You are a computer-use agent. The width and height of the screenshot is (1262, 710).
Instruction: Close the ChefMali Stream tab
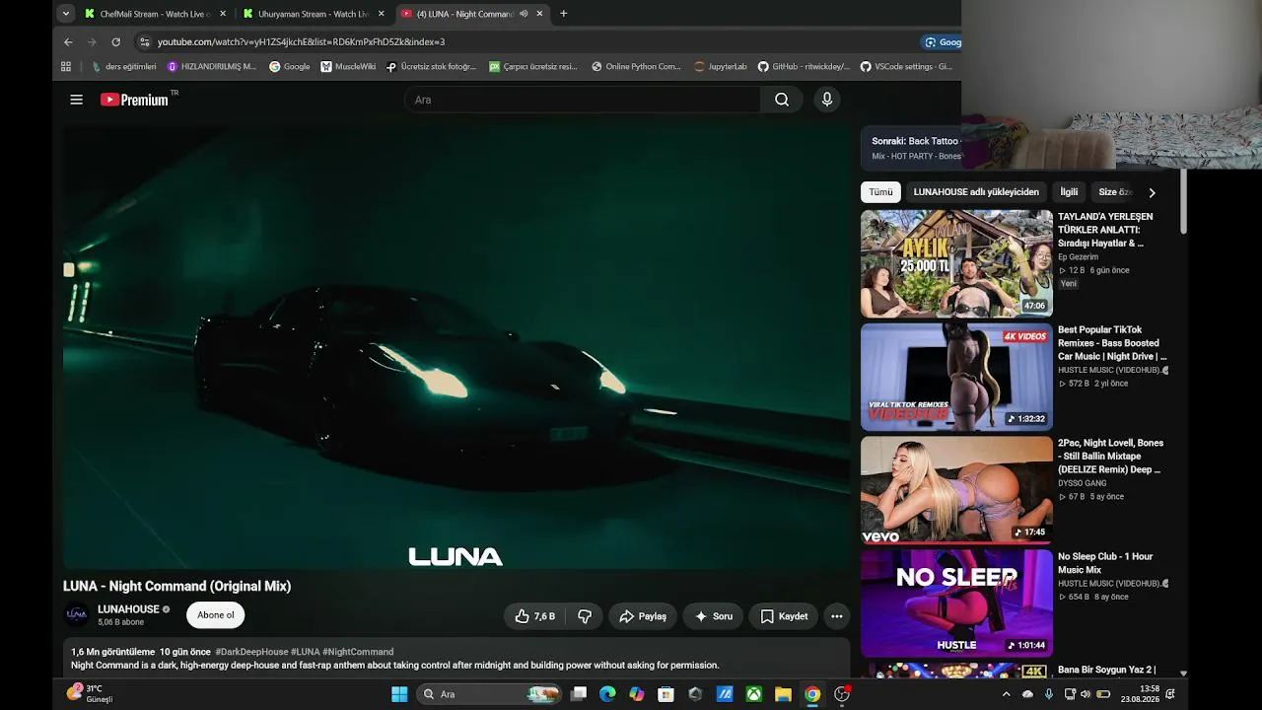pos(223,14)
